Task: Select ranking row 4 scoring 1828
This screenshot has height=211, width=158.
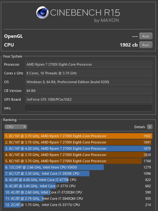Action: point(78,155)
